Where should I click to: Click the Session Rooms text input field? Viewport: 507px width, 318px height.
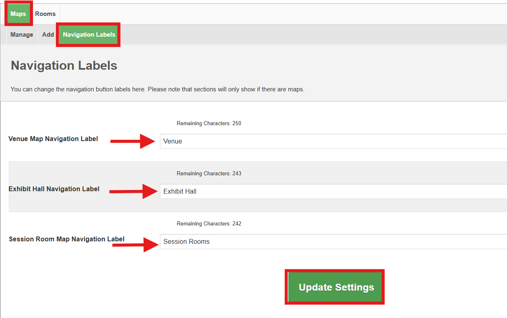[332, 242]
